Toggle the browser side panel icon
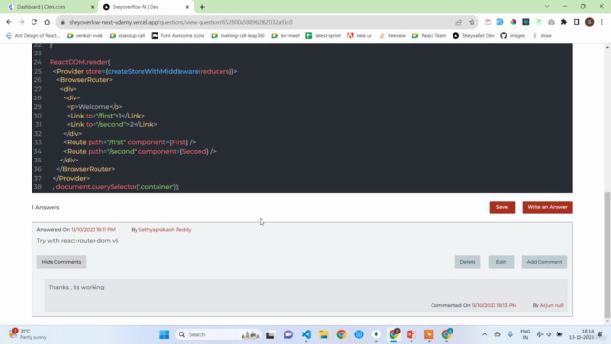 coord(577,22)
